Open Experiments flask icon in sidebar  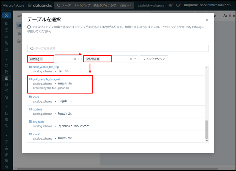(x=7, y=148)
